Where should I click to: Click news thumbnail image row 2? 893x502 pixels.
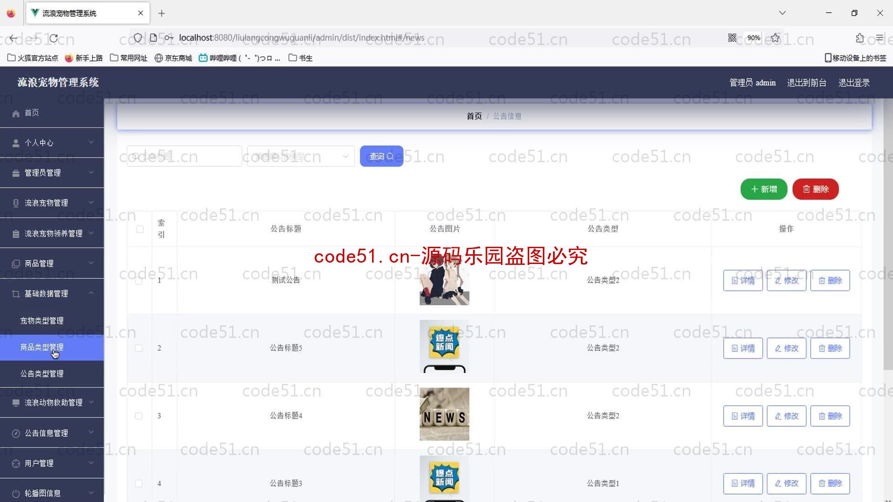coord(444,348)
